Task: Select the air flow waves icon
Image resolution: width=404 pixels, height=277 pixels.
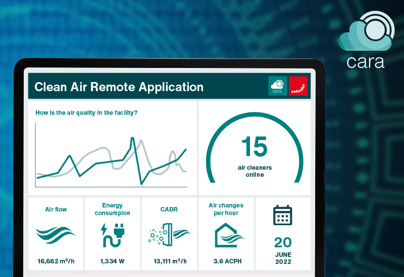Action: pos(56,235)
